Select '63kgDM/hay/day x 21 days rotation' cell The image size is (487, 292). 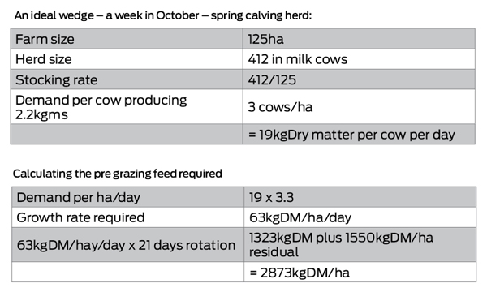(x=128, y=245)
